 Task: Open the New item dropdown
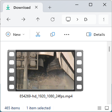tap(15, 34)
